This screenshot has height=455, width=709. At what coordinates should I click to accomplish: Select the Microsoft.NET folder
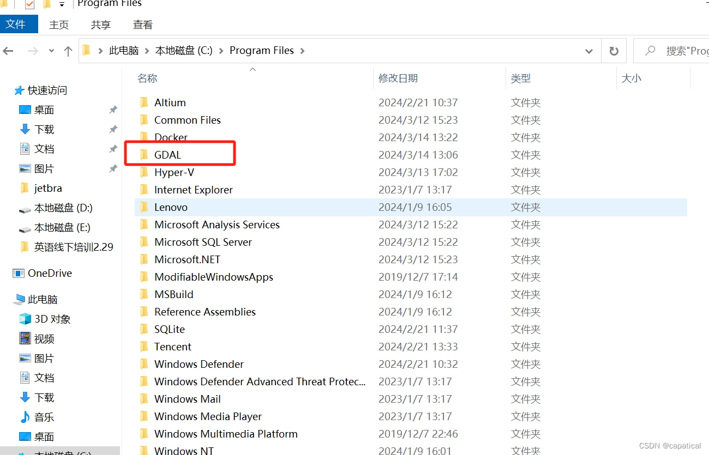(x=188, y=259)
